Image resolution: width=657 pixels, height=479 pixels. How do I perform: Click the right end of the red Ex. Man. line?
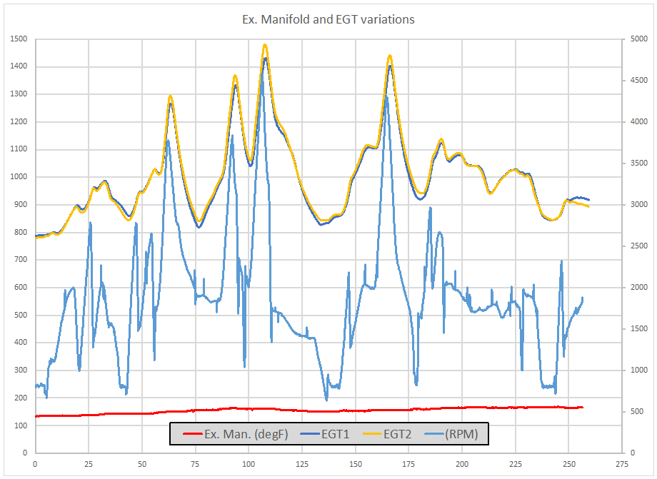[x=582, y=407]
